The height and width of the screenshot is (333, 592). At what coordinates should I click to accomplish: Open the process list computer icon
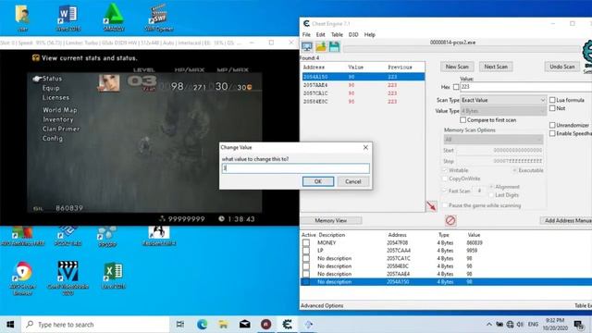click(x=307, y=47)
